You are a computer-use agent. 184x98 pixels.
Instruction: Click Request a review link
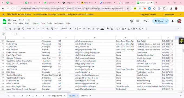point(148,15)
